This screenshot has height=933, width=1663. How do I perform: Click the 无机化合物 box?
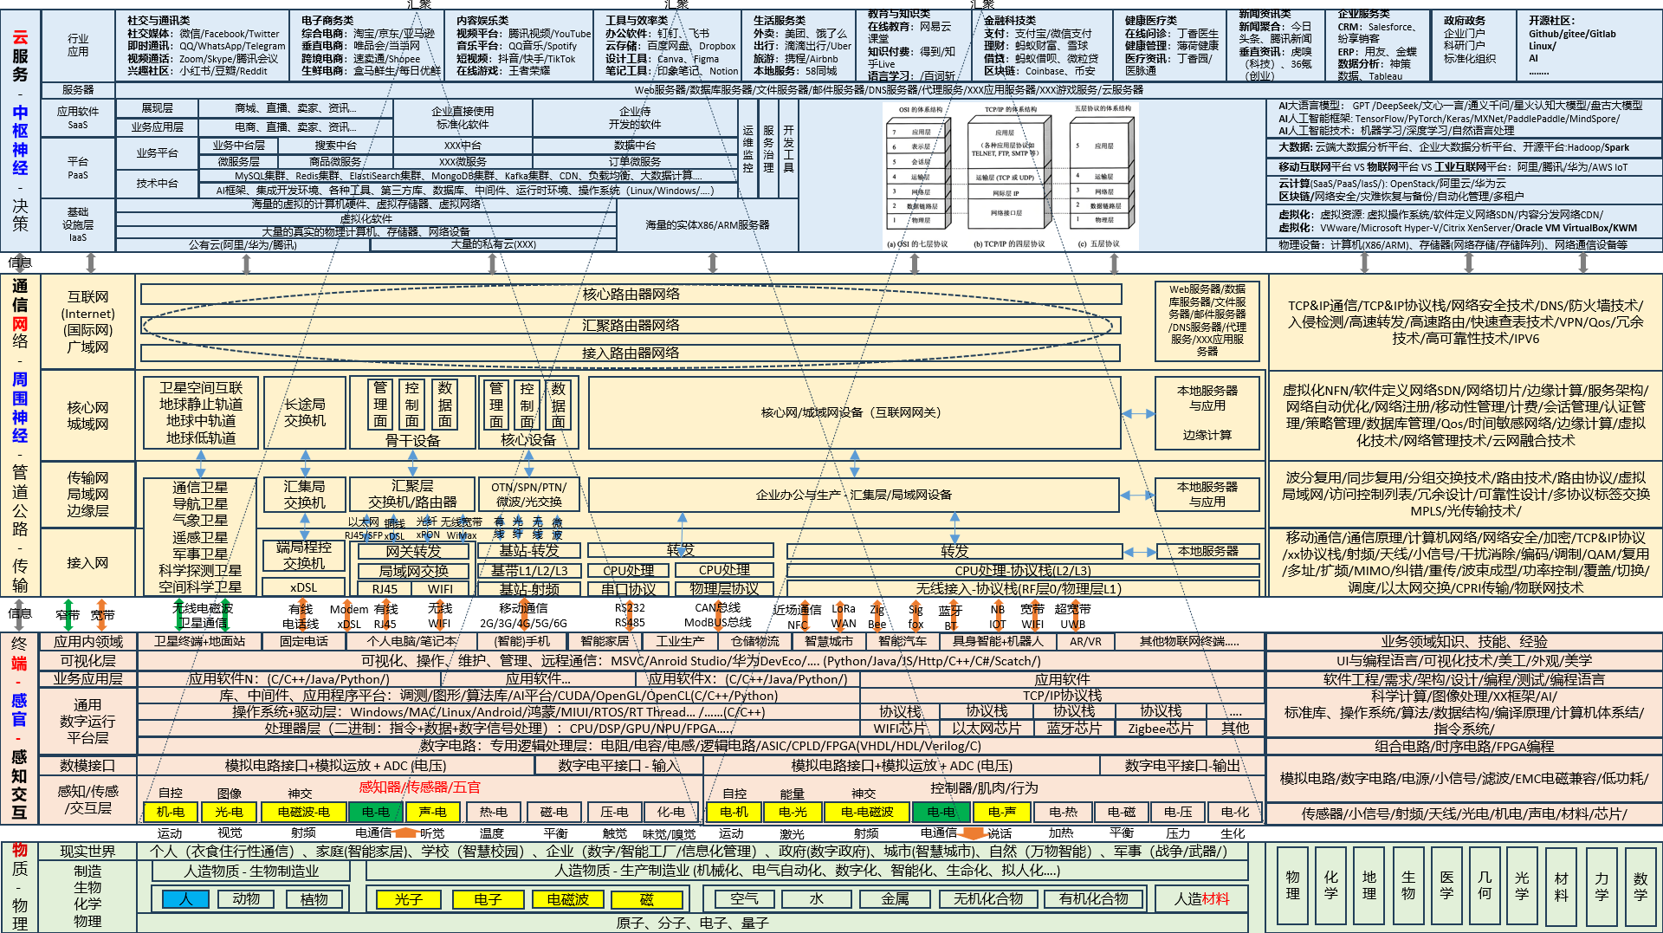tap(987, 899)
